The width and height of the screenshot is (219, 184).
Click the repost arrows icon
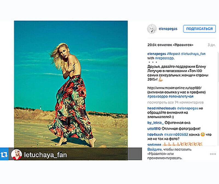tap(4, 154)
